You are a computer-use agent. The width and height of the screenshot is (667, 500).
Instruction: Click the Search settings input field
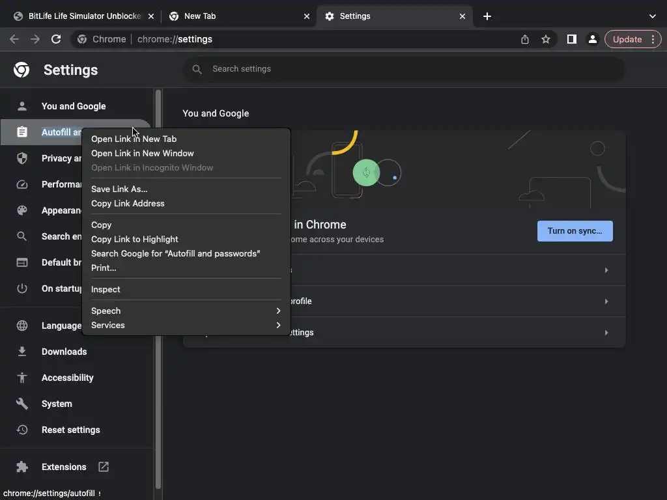click(404, 69)
